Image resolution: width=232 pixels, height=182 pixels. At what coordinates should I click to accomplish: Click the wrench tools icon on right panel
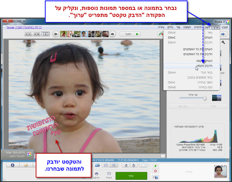223,42
